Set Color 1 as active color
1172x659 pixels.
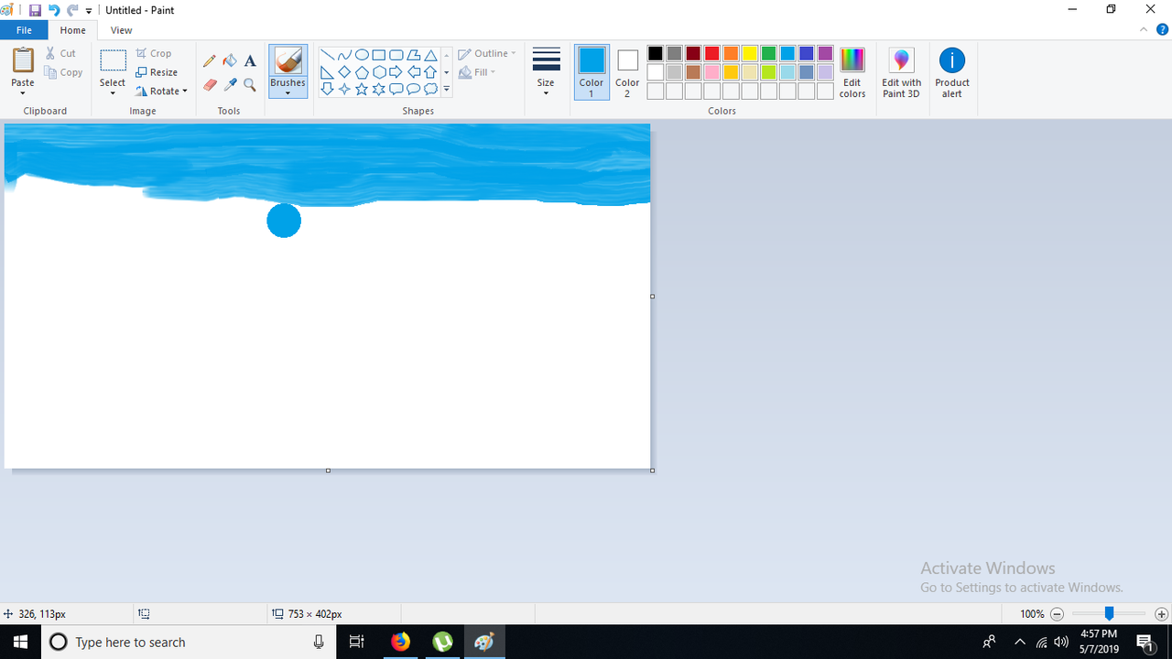click(591, 72)
